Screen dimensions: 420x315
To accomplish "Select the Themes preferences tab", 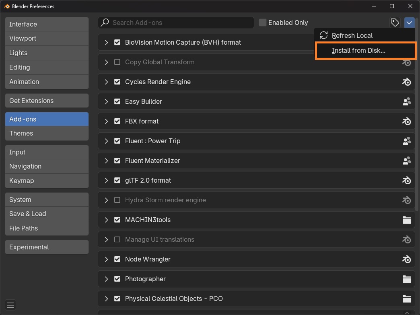I will 47,134.
